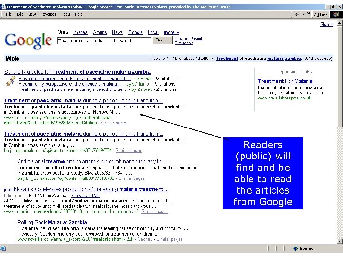Image resolution: width=343 pixels, height=257 pixels.
Task: Open the View menu
Action: click(32, 14)
